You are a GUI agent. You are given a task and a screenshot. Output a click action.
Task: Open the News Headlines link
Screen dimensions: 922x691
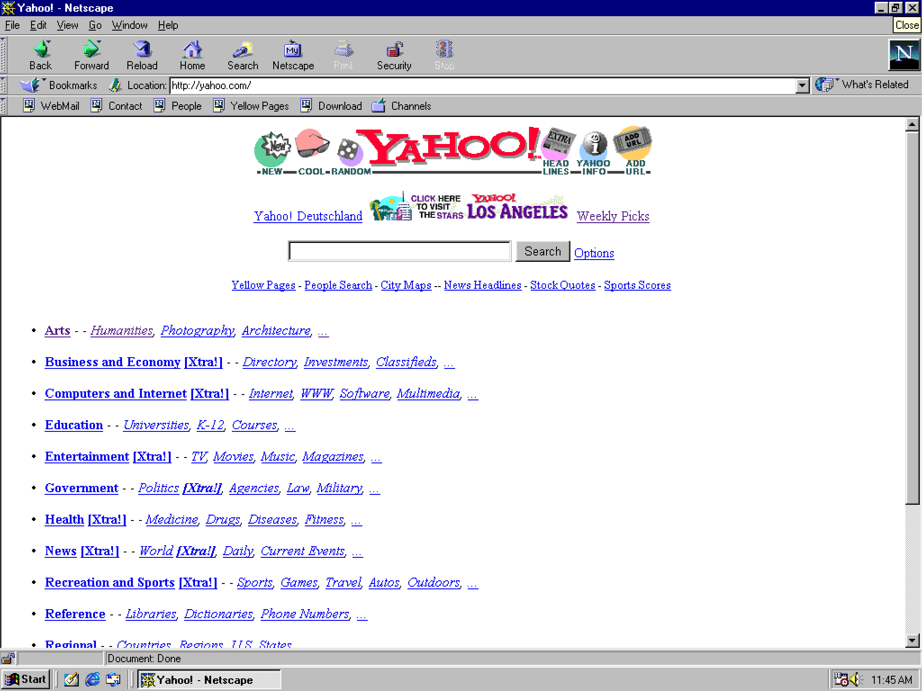[x=482, y=285]
